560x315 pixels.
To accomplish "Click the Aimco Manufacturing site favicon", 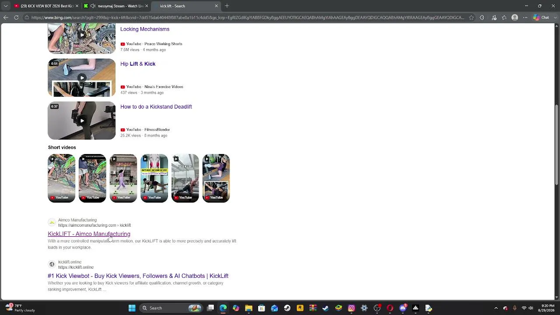I will click(52, 223).
